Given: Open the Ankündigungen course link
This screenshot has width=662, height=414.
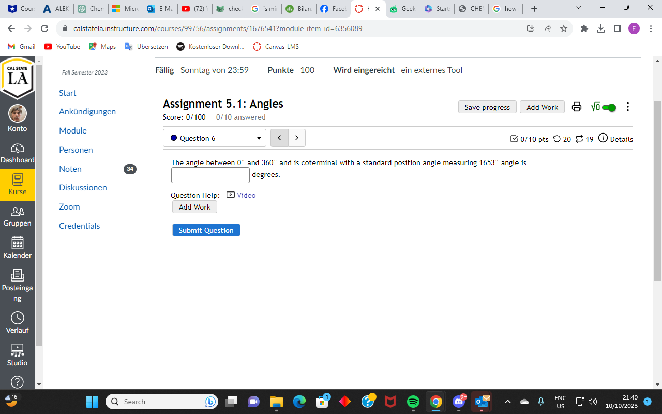Looking at the screenshot, I should coord(87,112).
